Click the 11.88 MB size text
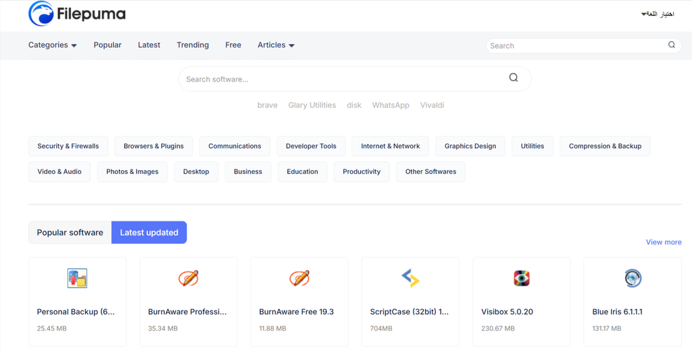Screen dimensions: 692x355 click(x=272, y=329)
